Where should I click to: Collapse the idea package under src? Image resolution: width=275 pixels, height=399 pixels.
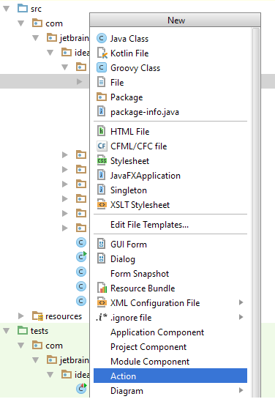[50, 53]
